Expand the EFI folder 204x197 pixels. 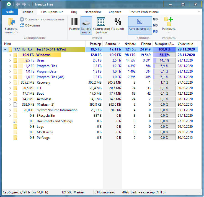(x=10, y=88)
